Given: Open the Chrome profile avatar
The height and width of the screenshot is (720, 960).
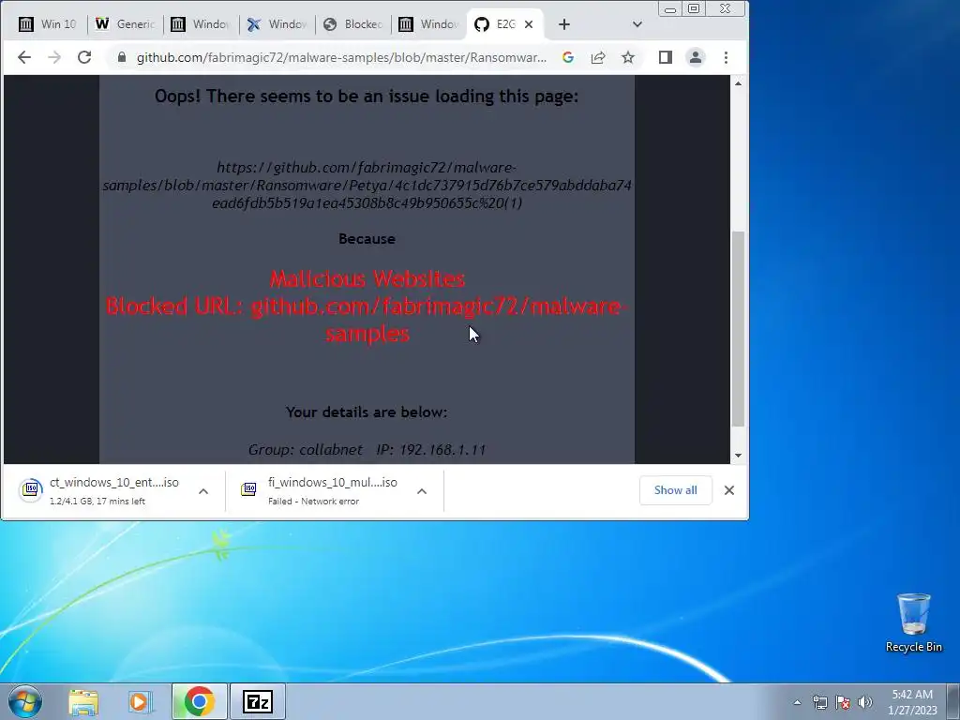Looking at the screenshot, I should [695, 57].
